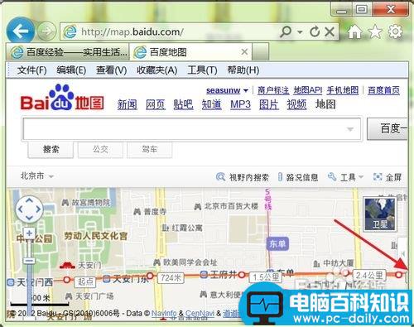Click the 王府井 station icon on map
Screen dimensions: 414x327
204,274
